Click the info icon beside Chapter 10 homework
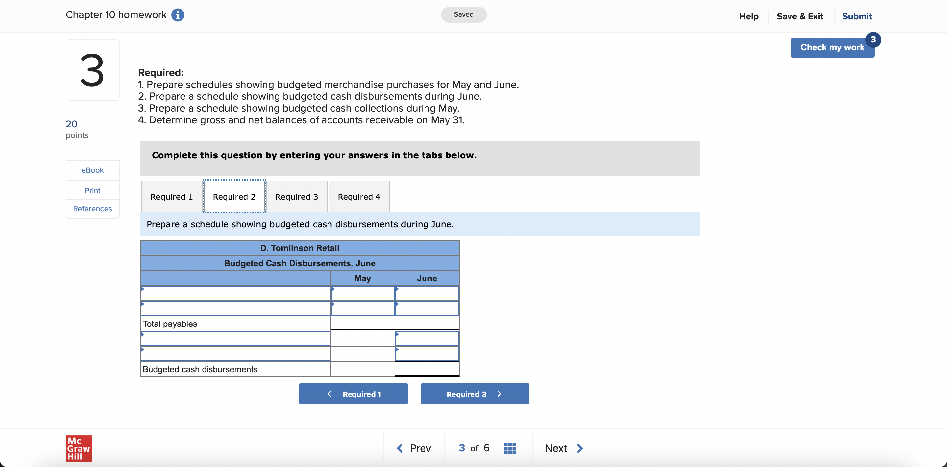Image resolution: width=947 pixels, height=467 pixels. tap(178, 15)
